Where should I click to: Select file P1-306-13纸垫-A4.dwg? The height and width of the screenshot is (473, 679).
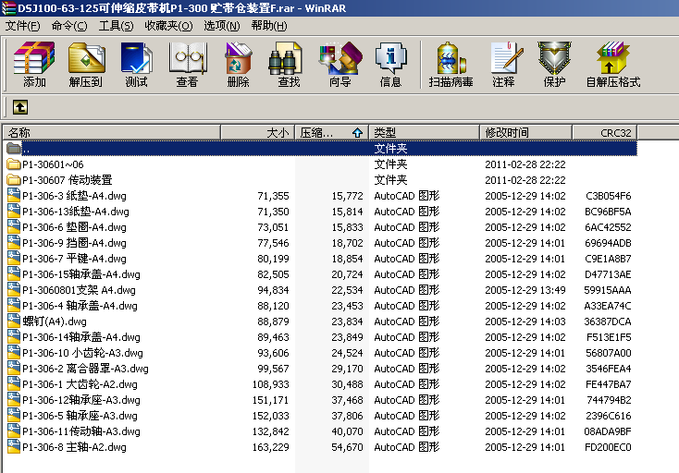(75, 212)
